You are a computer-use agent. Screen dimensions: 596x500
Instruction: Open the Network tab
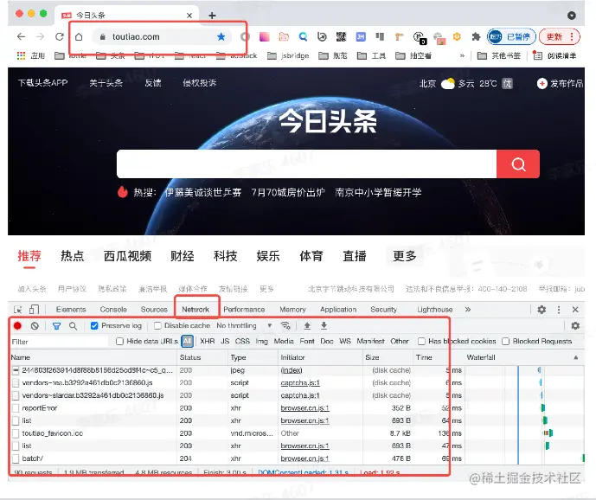click(195, 310)
